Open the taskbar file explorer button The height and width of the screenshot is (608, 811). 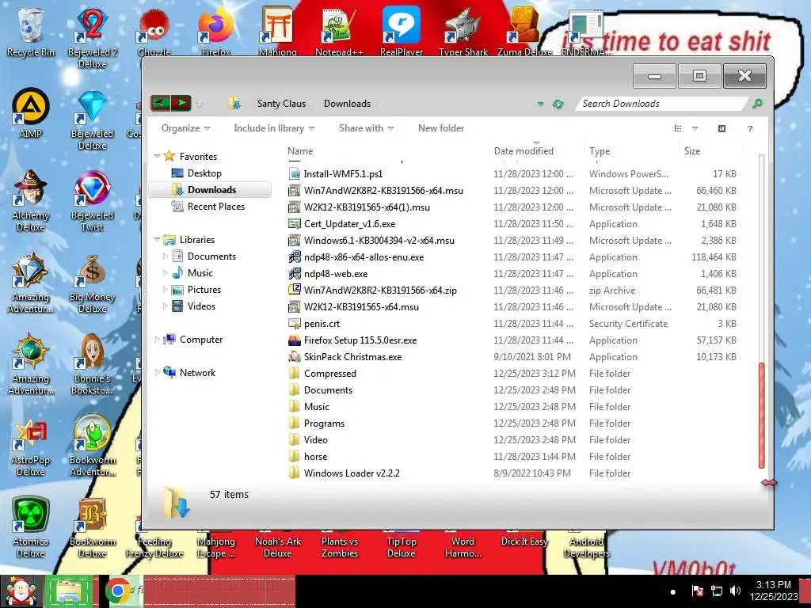tap(70, 591)
